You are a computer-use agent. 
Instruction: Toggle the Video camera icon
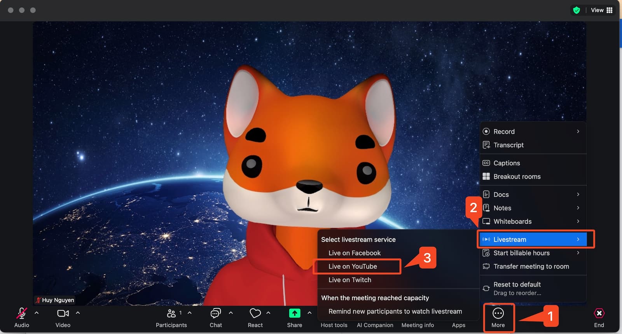pos(63,313)
